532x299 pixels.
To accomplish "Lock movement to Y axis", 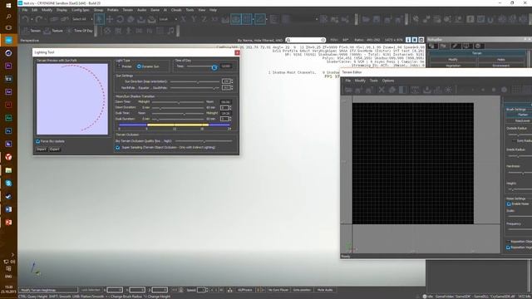I will [194, 19].
